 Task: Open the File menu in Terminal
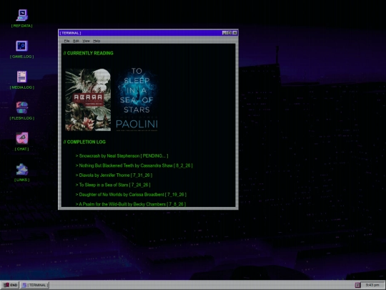tap(66, 41)
